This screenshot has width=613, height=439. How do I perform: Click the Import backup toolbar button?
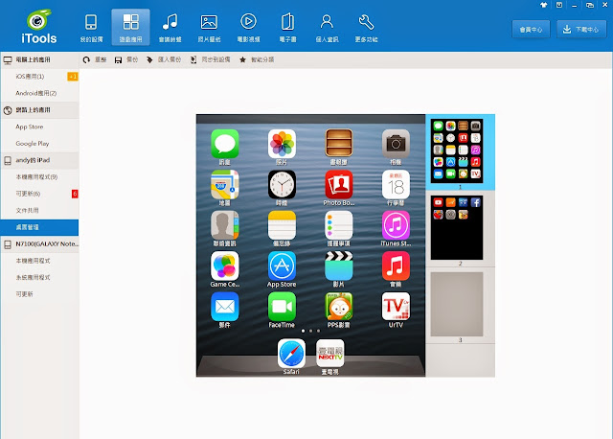(164, 59)
